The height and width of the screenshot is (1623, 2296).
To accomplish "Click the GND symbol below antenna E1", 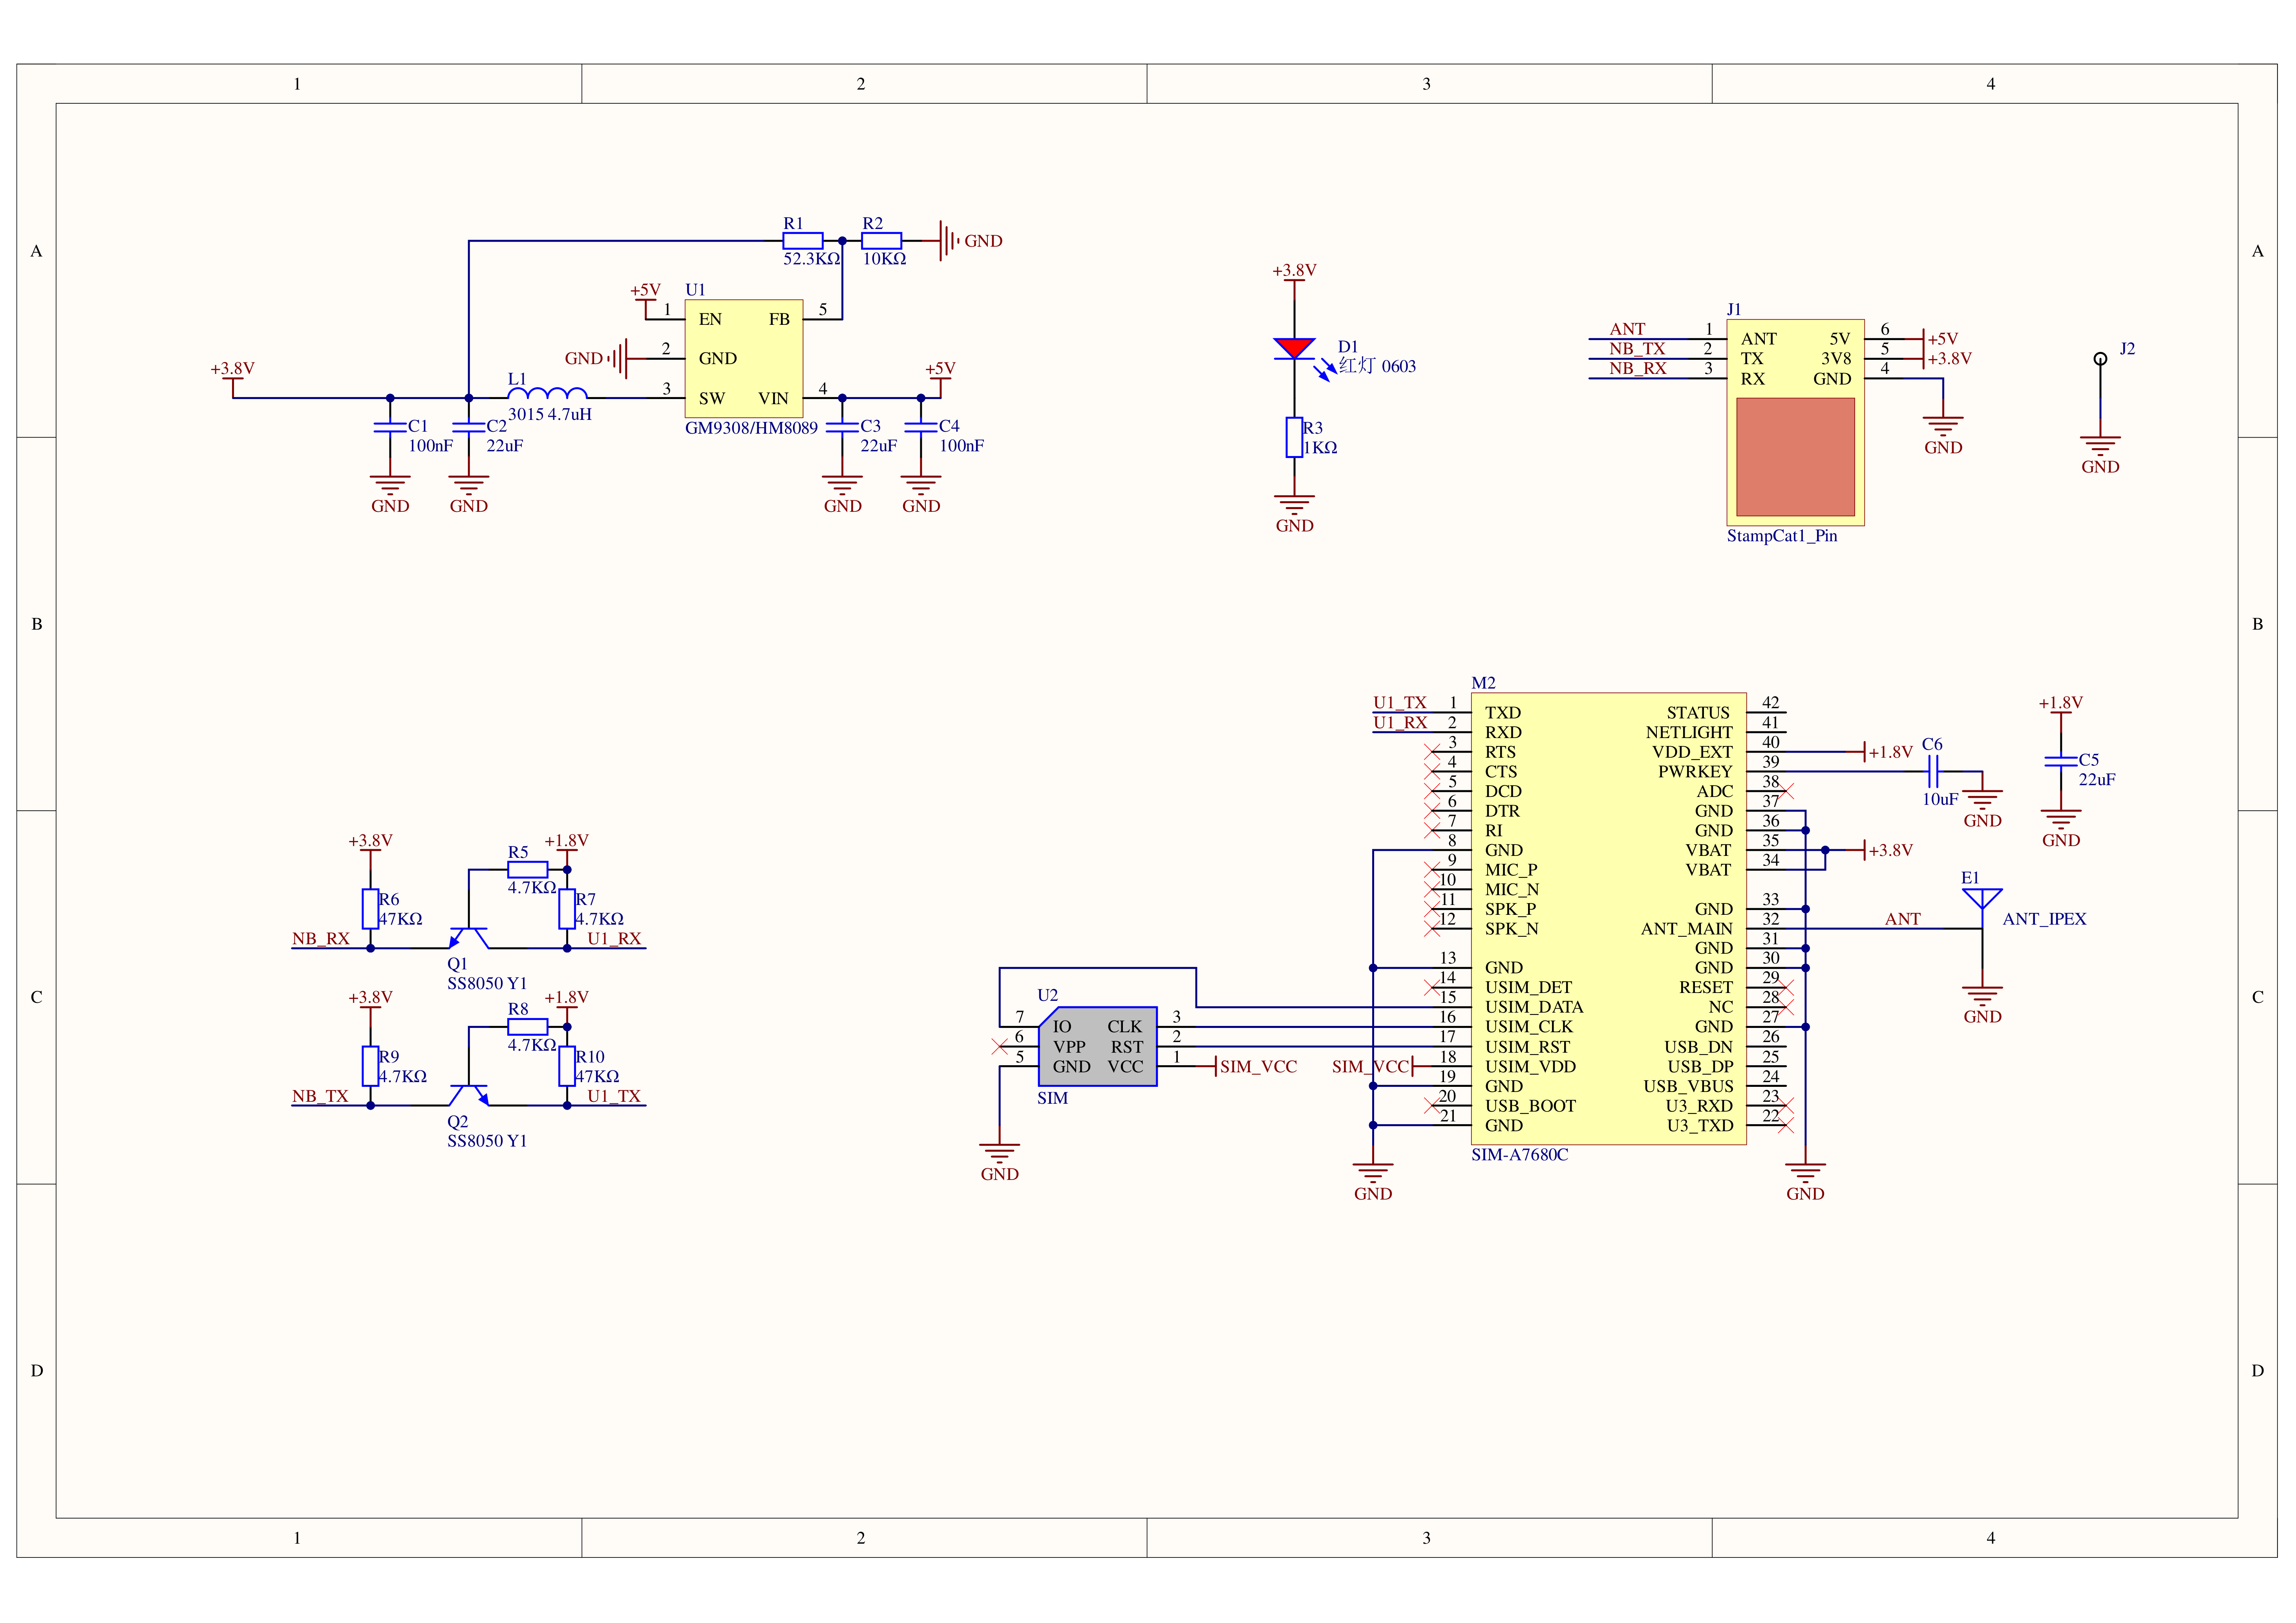I will [1982, 997].
